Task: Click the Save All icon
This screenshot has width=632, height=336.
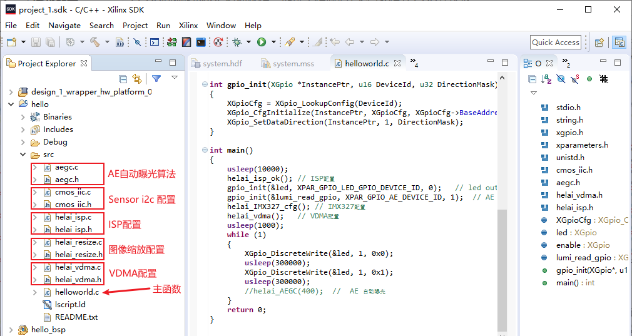Action: click(51, 42)
